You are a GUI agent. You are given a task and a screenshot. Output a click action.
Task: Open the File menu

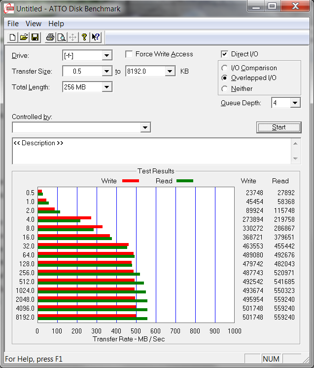pos(13,24)
